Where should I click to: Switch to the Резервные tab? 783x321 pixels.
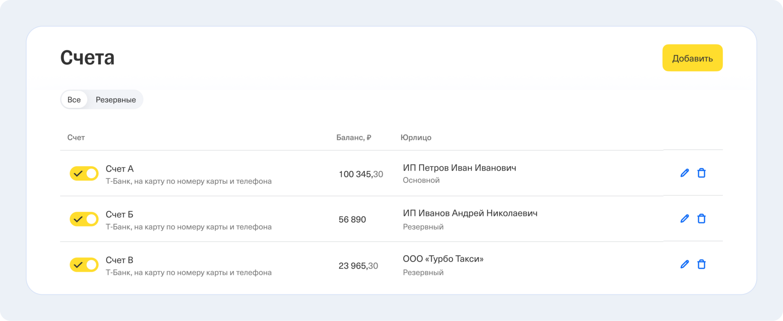(116, 100)
